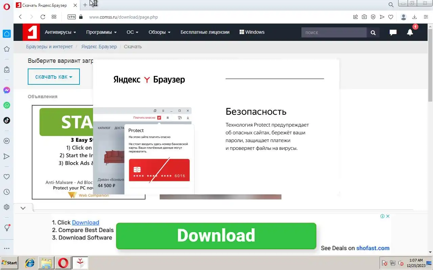433x270 pixels.
Task: Open sidebar Home icon
Action: [7, 34]
